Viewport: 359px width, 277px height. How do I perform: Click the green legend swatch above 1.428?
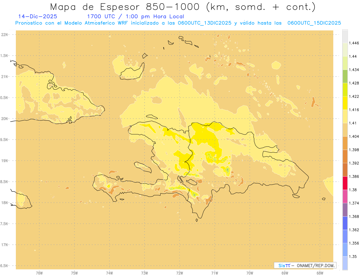coord(345,76)
